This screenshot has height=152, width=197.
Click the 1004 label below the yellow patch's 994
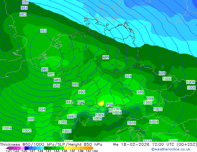pyautogui.click(x=117, y=113)
